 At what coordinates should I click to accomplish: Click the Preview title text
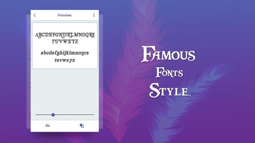(x=65, y=15)
